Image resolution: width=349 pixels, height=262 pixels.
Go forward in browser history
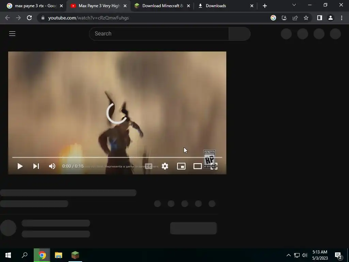point(18,18)
